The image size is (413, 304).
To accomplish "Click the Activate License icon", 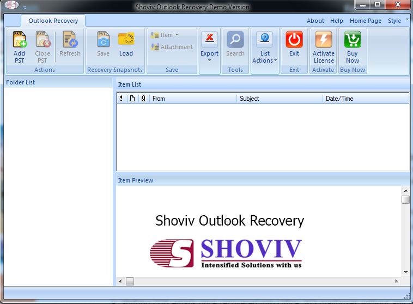I will pos(324,40).
